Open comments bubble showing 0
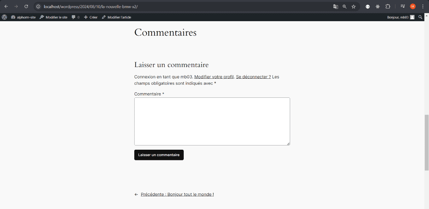 pos(75,17)
